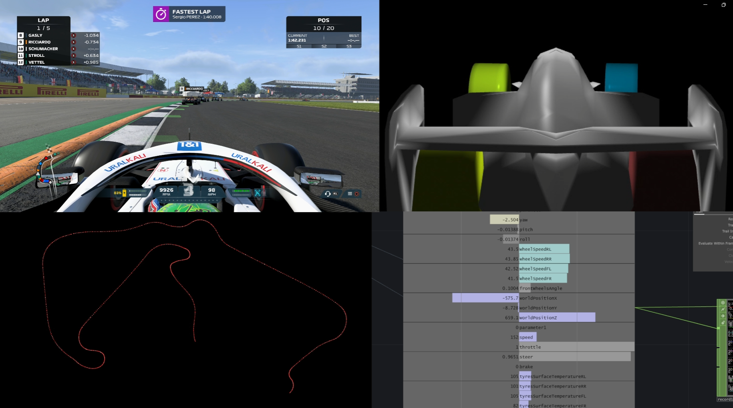Click the parameter1 channel label

533,328
